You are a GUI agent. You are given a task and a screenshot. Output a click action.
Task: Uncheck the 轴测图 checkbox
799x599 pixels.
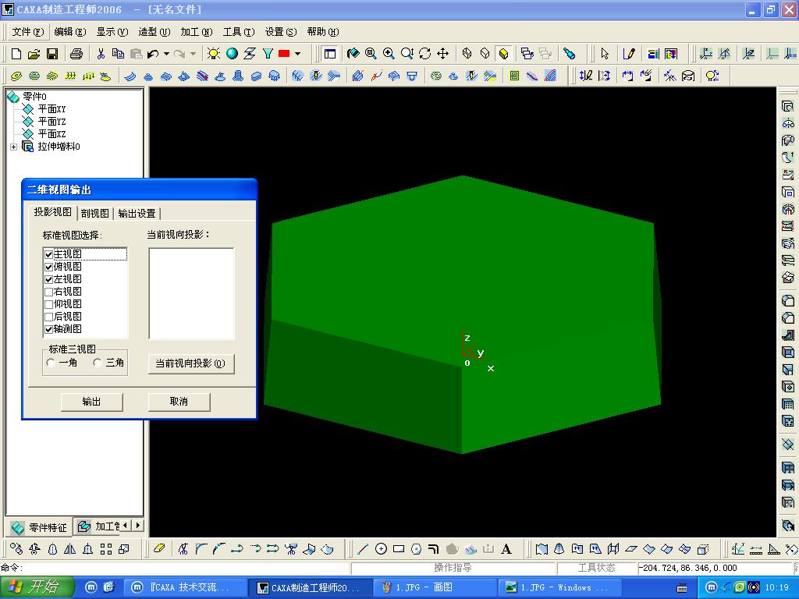(x=49, y=329)
